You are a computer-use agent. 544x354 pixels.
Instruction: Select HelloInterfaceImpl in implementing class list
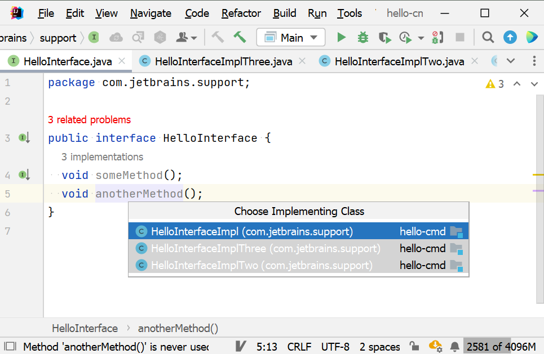point(298,231)
